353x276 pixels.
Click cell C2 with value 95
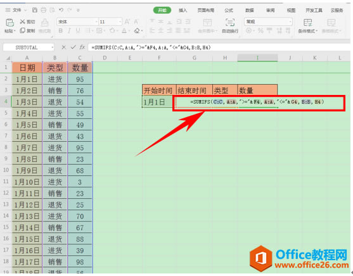click(x=80, y=79)
